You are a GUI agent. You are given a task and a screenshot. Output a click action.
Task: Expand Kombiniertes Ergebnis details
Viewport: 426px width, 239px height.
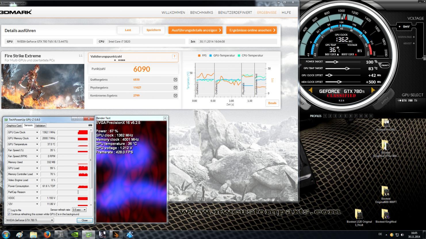coord(175,96)
